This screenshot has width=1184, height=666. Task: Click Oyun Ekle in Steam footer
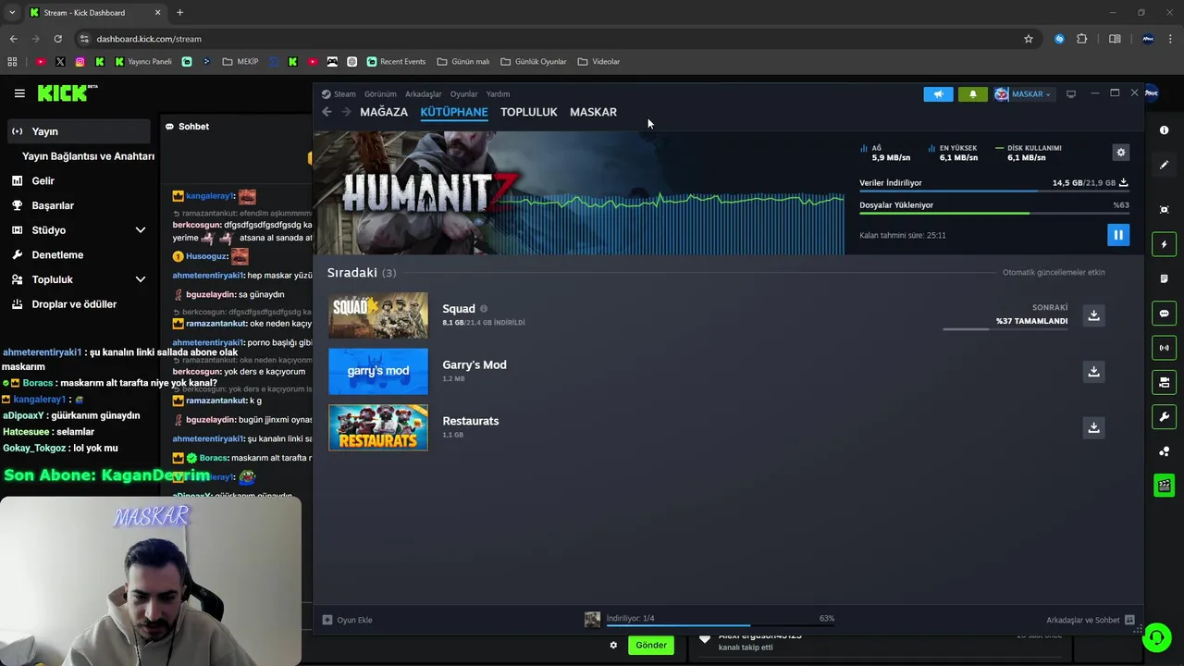(348, 620)
